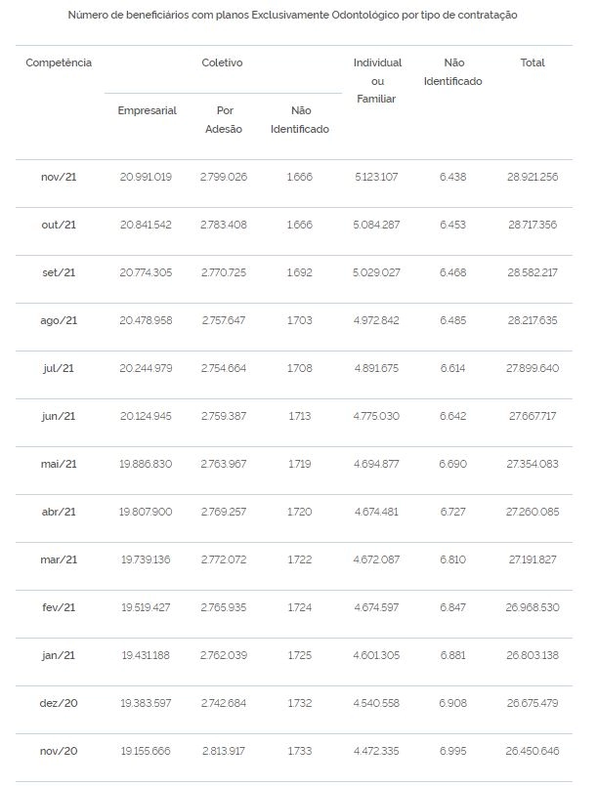
Task: Click the Por Adesão sub-header
Action: [x=224, y=120]
